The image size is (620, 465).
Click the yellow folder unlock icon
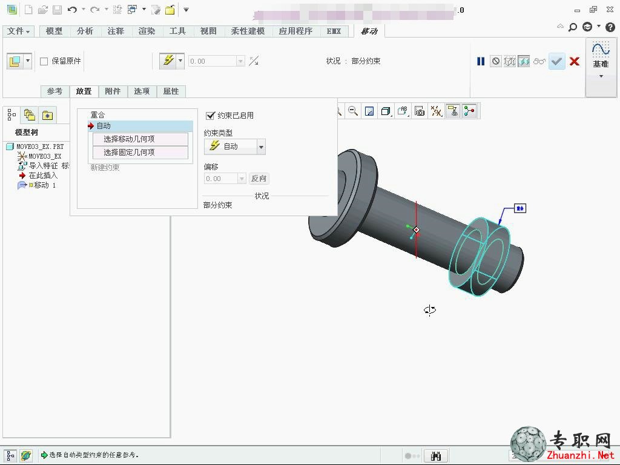point(170,10)
